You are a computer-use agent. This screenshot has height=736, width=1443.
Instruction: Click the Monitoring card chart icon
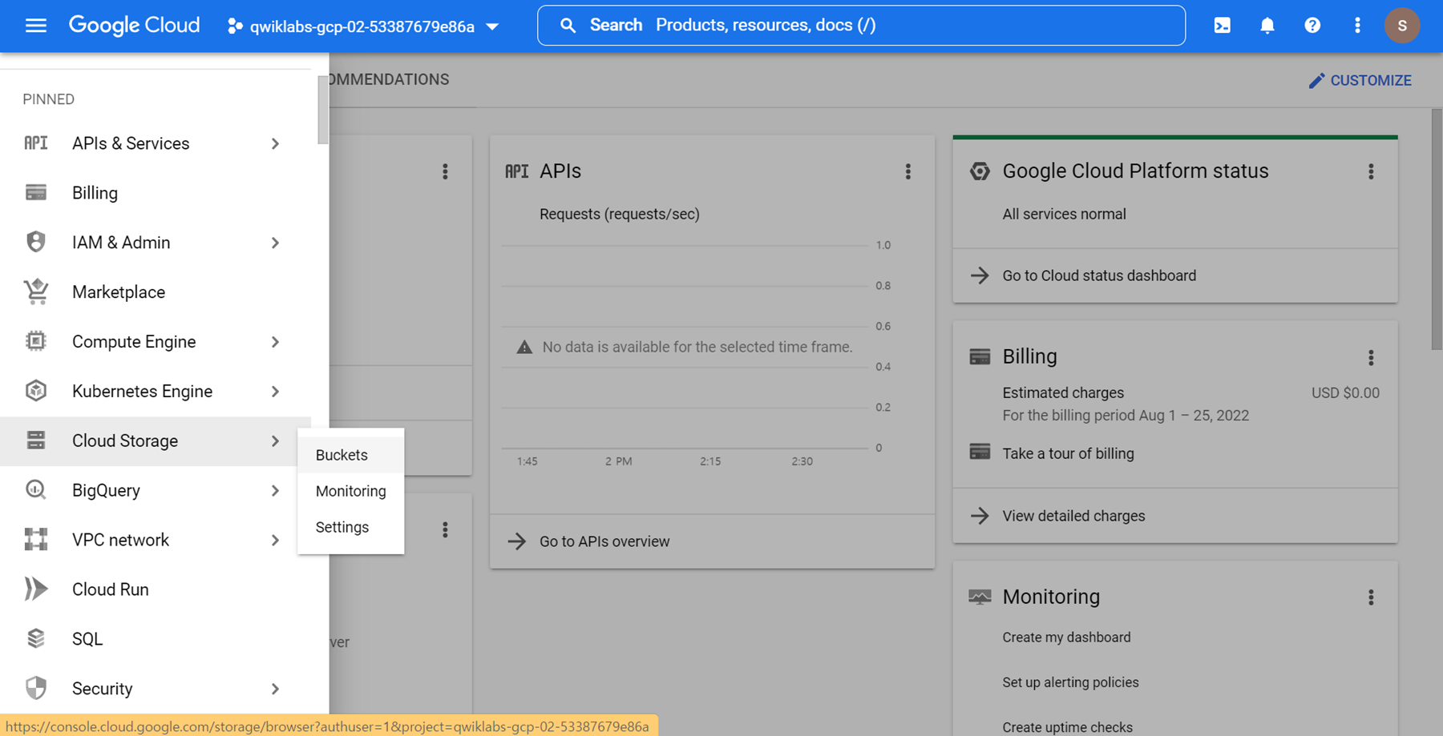(x=980, y=597)
